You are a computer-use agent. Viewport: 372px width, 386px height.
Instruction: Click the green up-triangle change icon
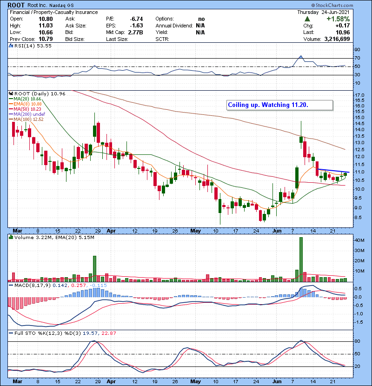[x=307, y=19]
